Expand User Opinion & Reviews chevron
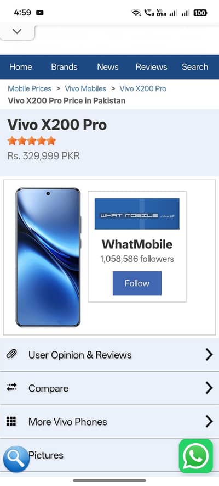 209,355
